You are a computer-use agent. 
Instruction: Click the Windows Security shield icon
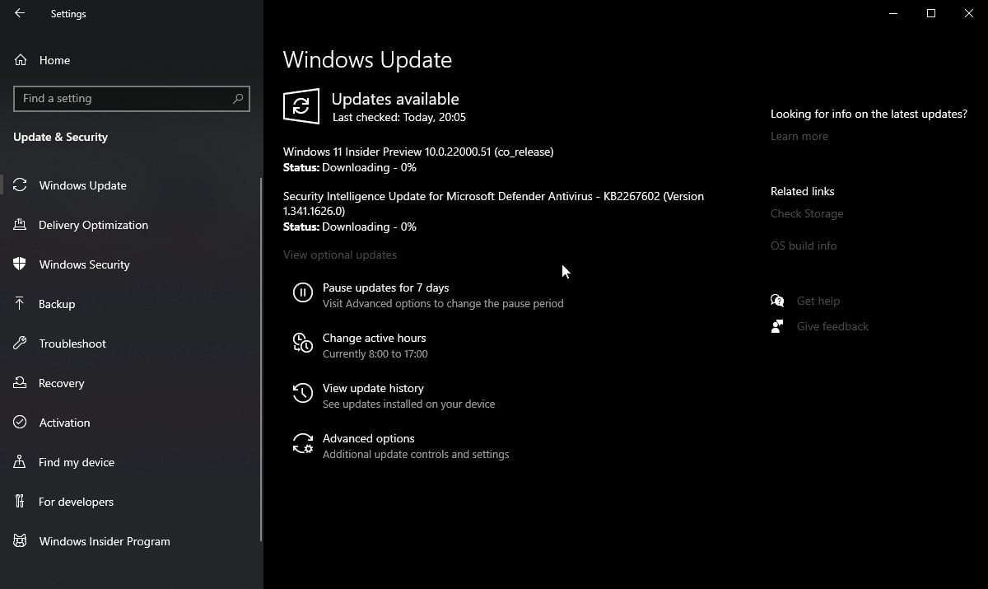21,264
